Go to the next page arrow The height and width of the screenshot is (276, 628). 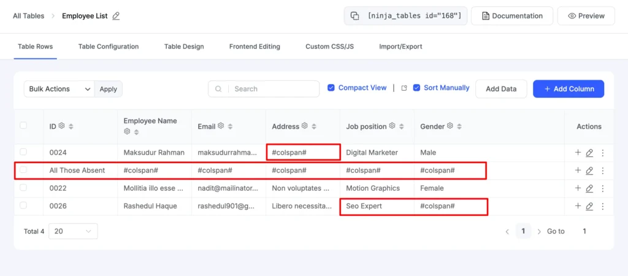539,231
